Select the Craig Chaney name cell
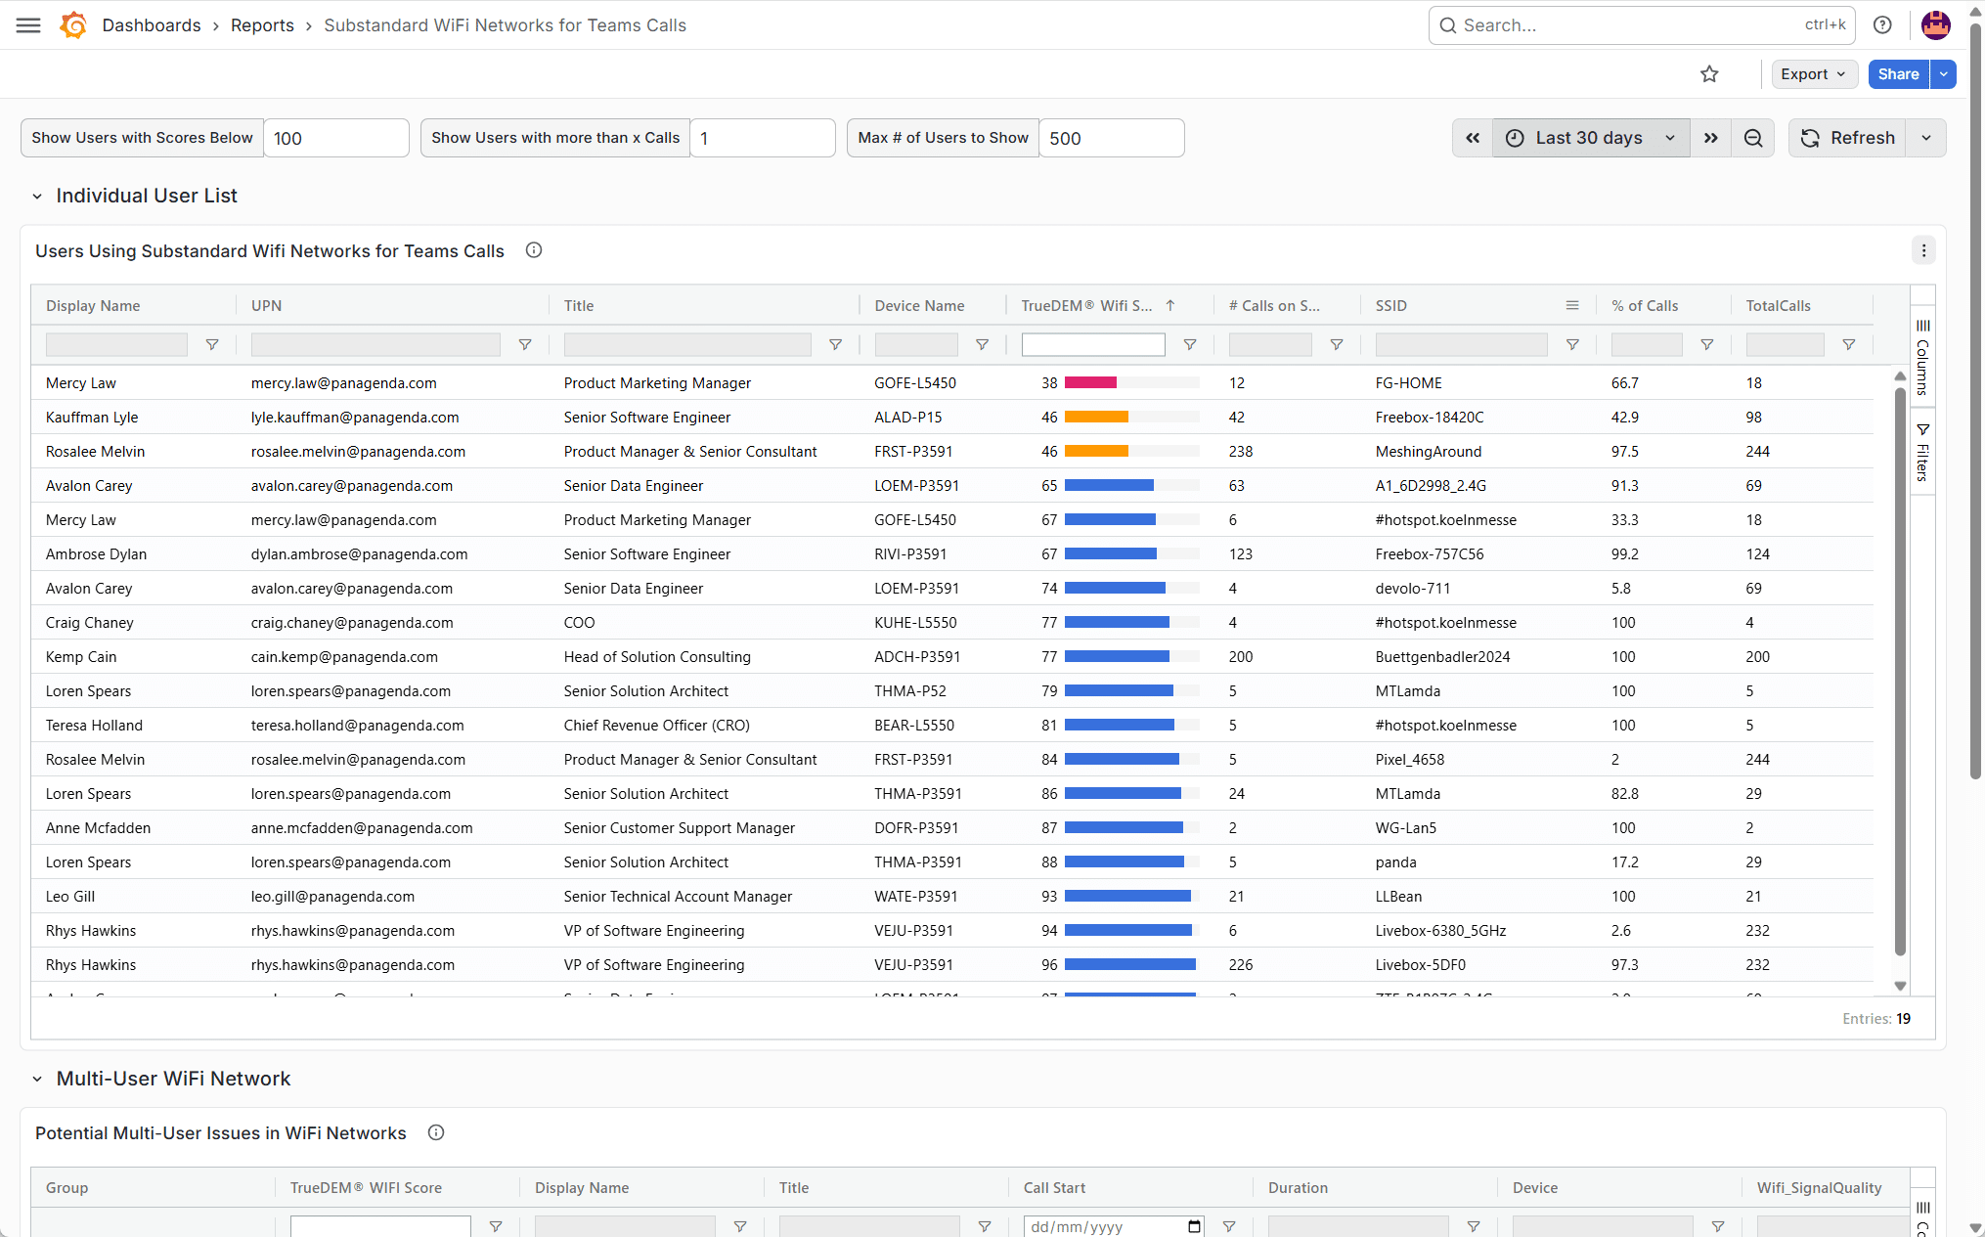The width and height of the screenshot is (1985, 1237). click(x=90, y=623)
